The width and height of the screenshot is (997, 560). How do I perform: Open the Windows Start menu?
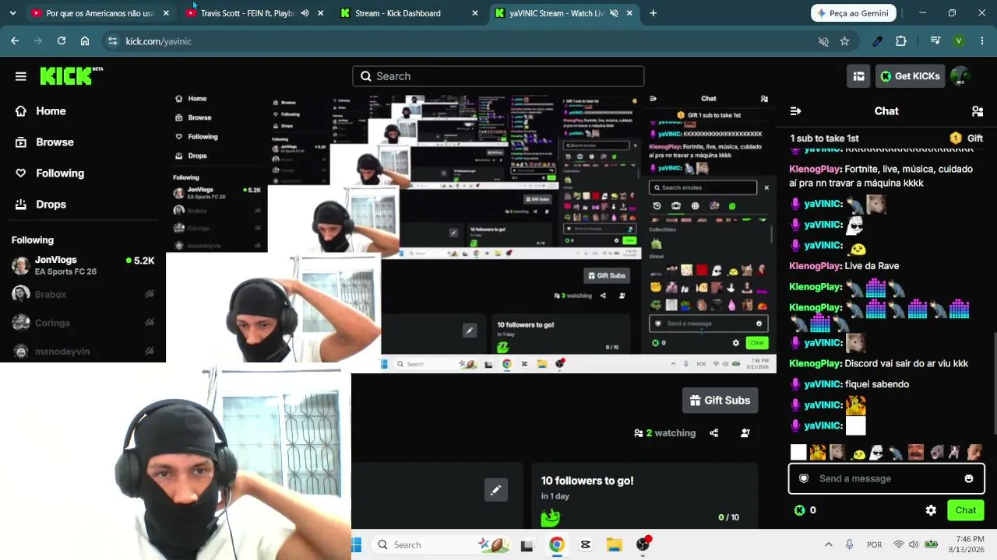point(357,544)
